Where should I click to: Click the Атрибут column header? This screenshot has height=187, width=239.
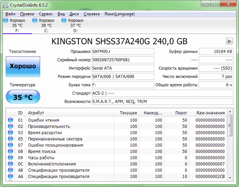(x=70, y=113)
